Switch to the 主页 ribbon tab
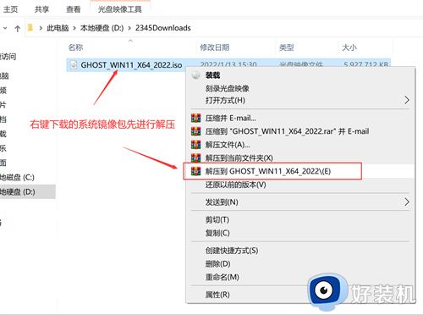 point(10,9)
